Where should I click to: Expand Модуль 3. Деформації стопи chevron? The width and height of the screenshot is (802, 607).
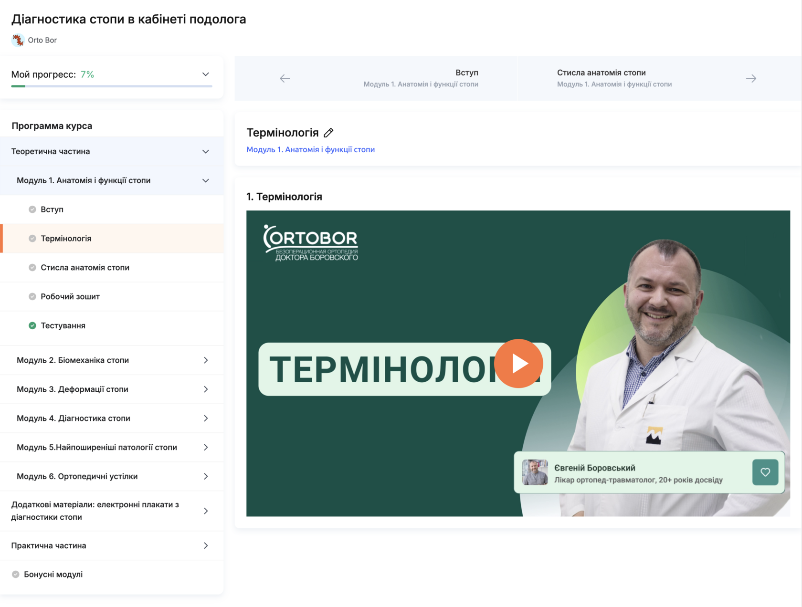206,389
